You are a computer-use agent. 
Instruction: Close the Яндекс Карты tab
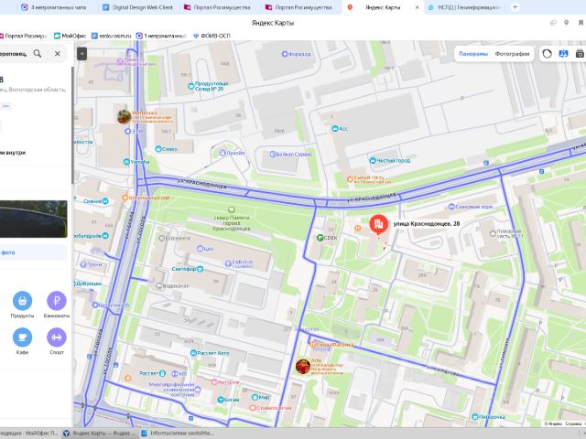(x=418, y=7)
